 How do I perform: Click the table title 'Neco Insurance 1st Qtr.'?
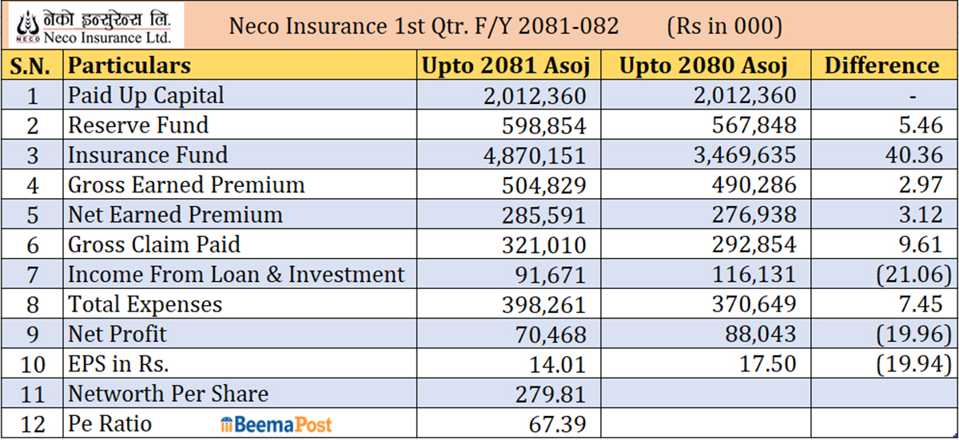(x=424, y=26)
